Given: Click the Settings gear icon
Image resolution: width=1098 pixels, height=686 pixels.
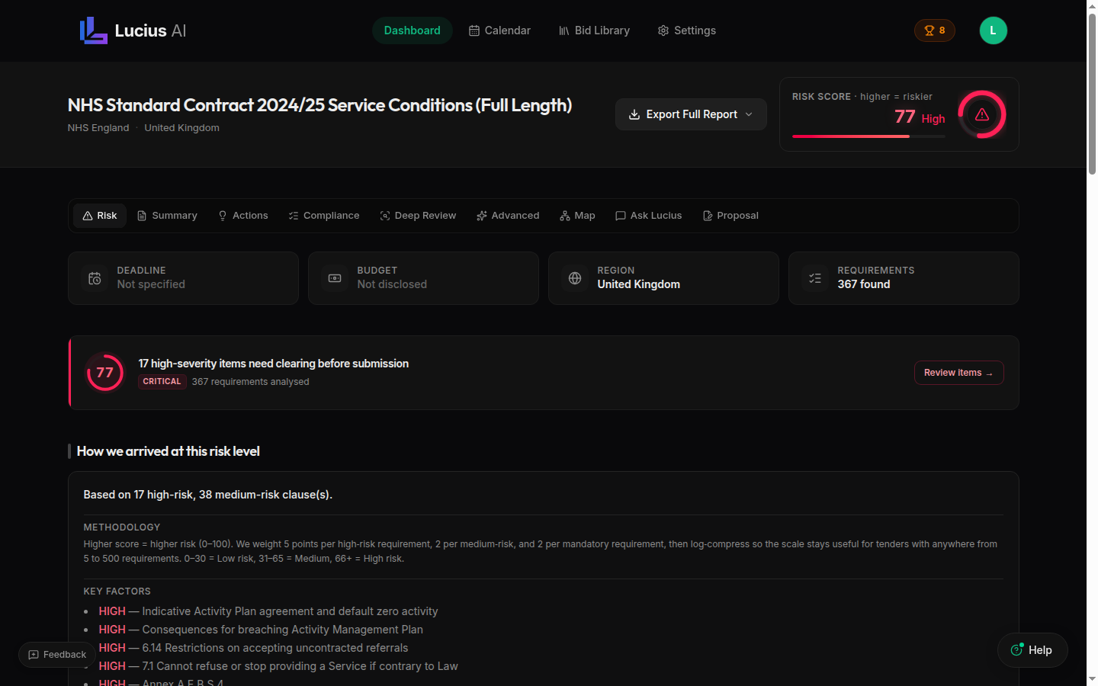Looking at the screenshot, I should click(663, 30).
